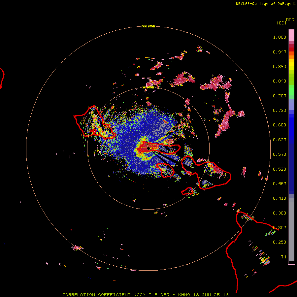Click the black radar site dot at center

[148, 148]
